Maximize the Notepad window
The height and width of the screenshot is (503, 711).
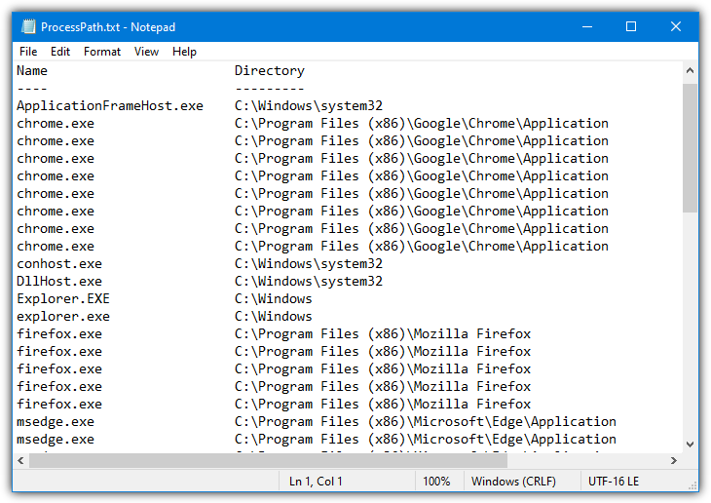click(631, 26)
